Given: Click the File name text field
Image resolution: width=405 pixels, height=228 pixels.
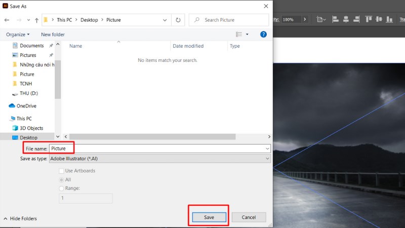Looking at the screenshot, I should point(159,148).
